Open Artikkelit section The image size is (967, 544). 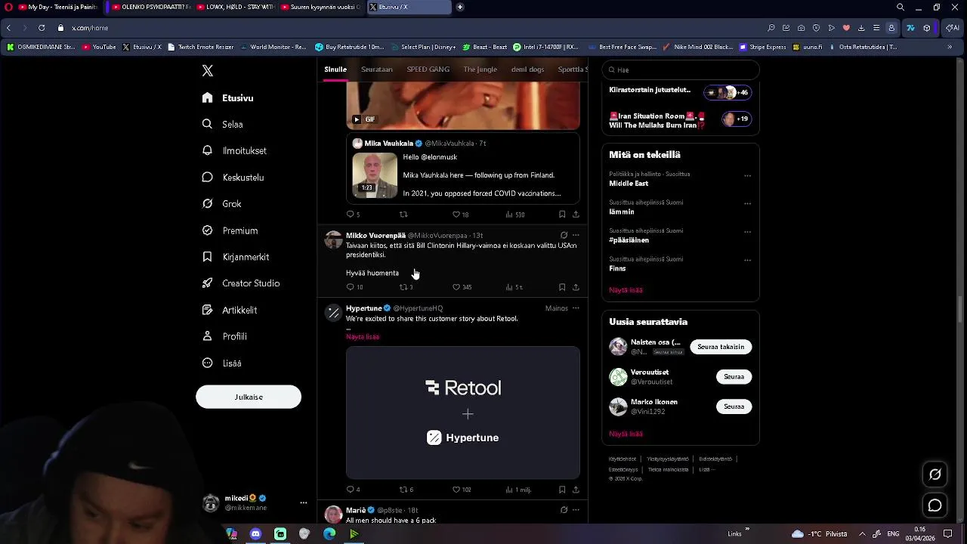(229, 310)
